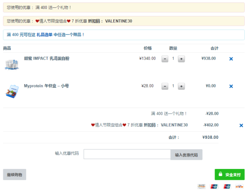Remove 甜蜜 IMPACT 乳清蛋白粉 from cart
Viewport: 248px width, 193px height.
pyautogui.click(x=231, y=59)
